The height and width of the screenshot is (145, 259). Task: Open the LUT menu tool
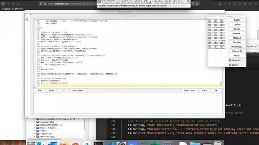pos(165,2)
